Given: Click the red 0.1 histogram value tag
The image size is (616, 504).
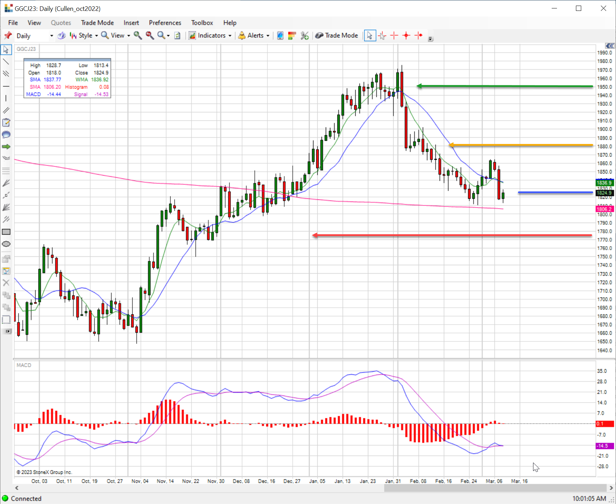Looking at the screenshot, I should [605, 424].
